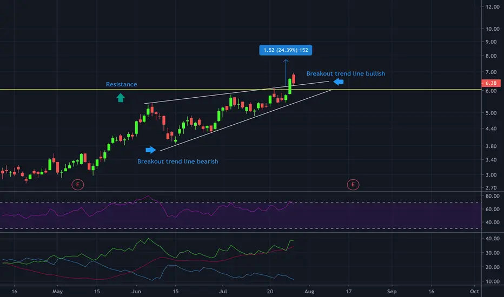Click the Sep date on time axis

tap(392, 292)
